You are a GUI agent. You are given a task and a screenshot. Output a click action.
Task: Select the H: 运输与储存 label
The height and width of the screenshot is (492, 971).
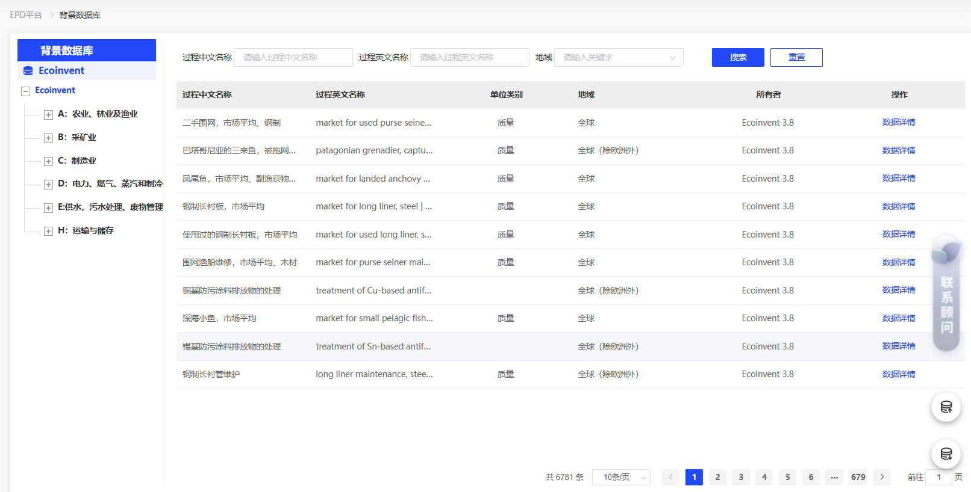[x=86, y=231]
